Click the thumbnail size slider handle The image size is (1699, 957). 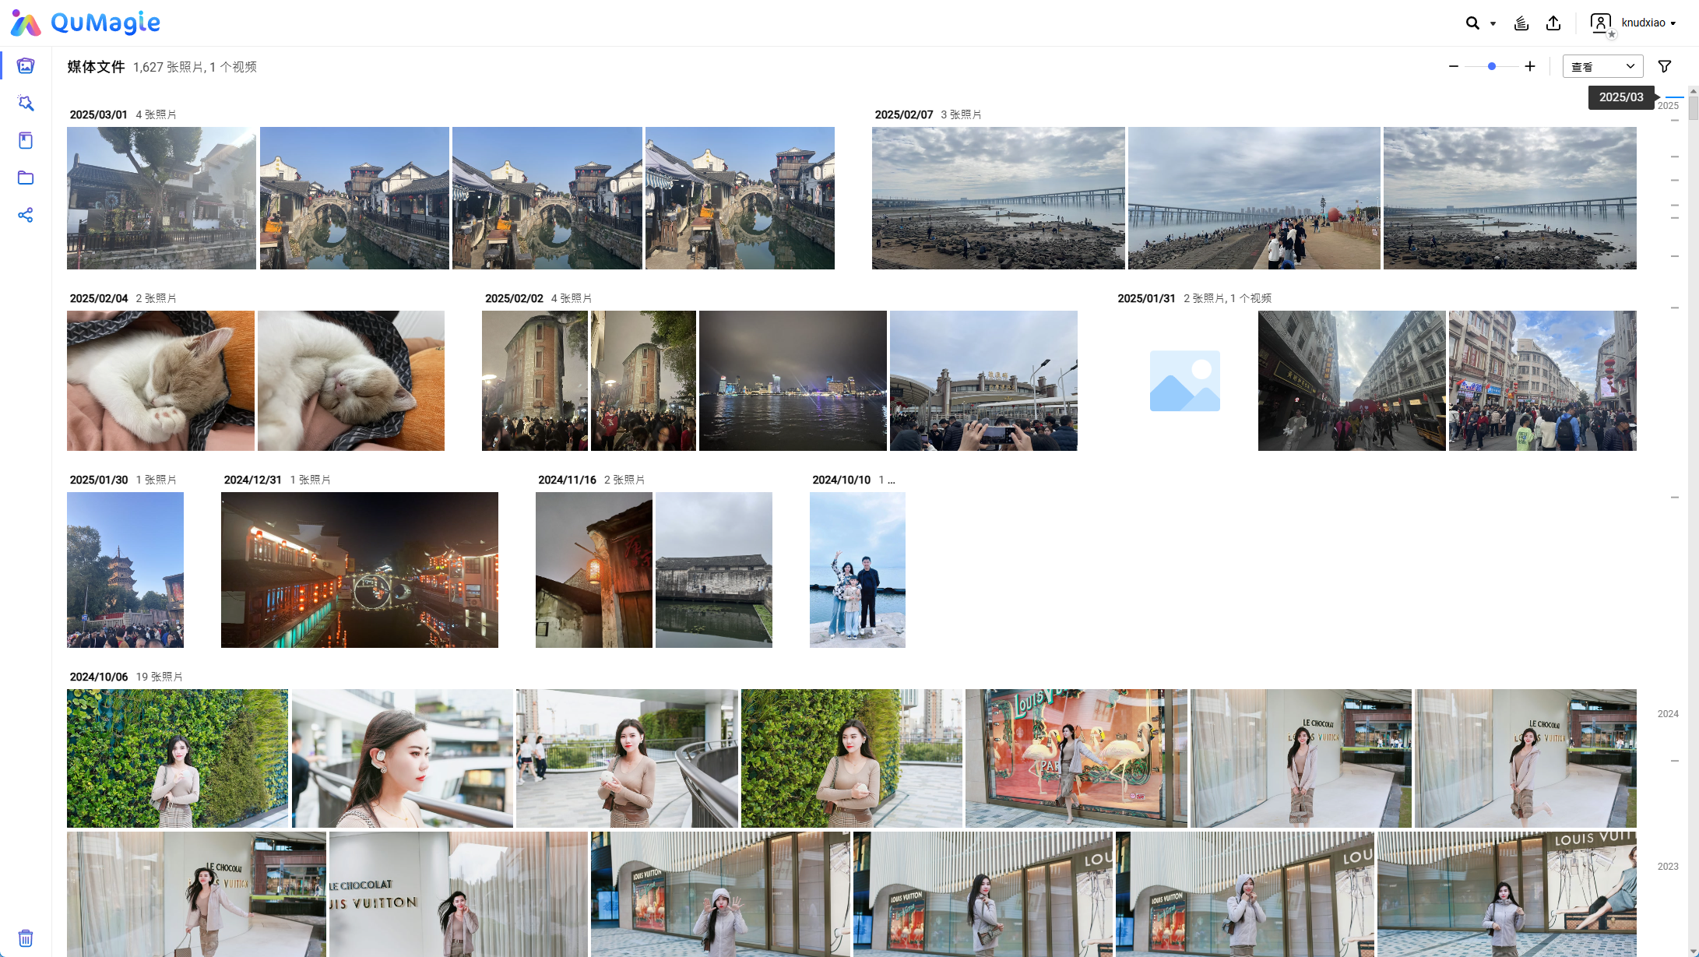pyautogui.click(x=1492, y=67)
